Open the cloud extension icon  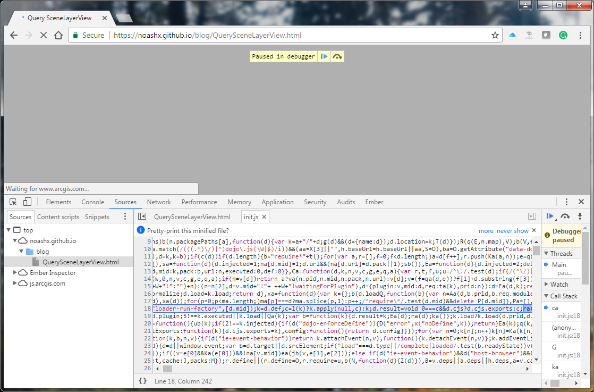[x=512, y=35]
